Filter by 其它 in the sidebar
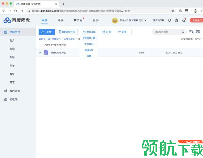Image resolution: width=203 pixels, height=158 pixels. click(x=12, y=82)
